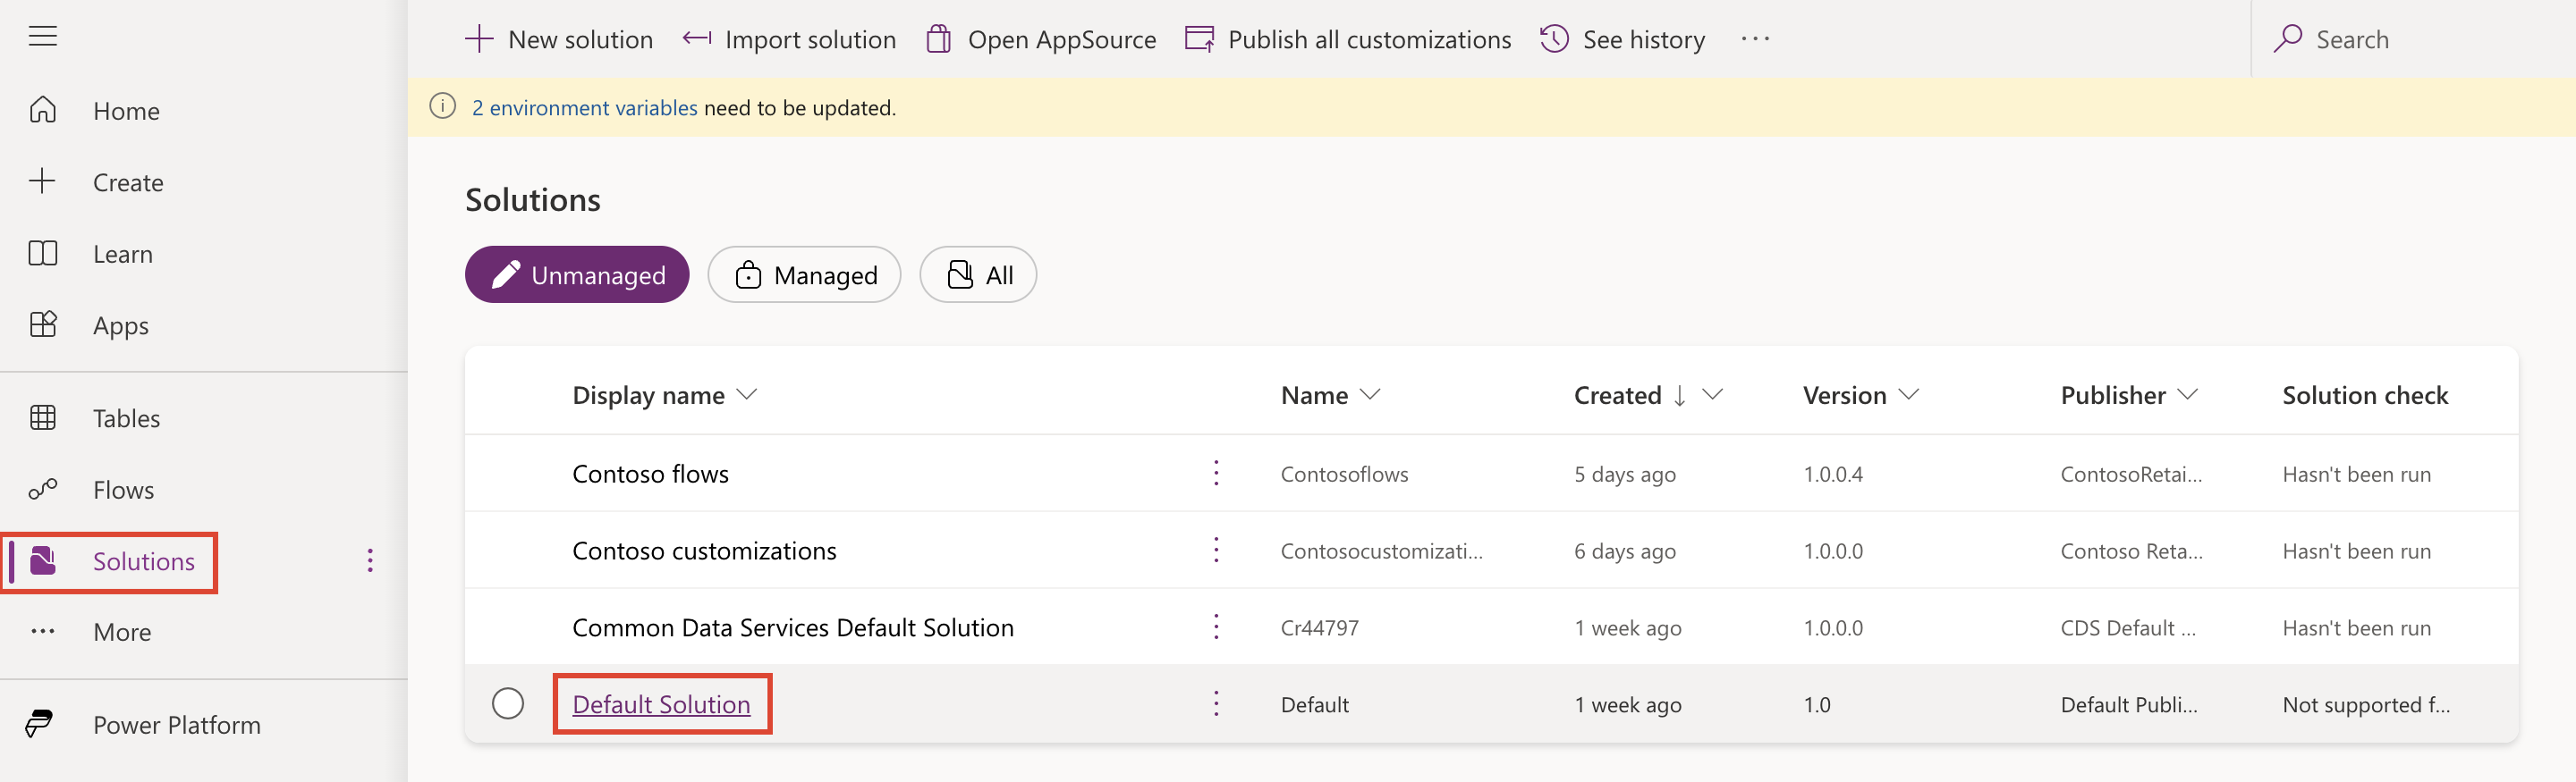Viewport: 2576px width, 782px height.
Task: Click the 1.0.0.4 version cell
Action: (1833, 475)
